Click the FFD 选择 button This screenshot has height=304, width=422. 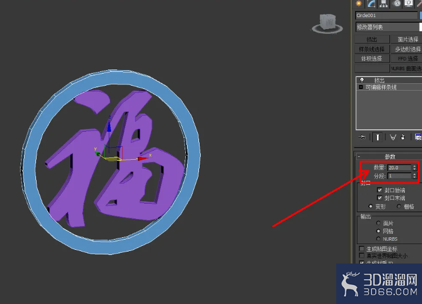point(407,59)
